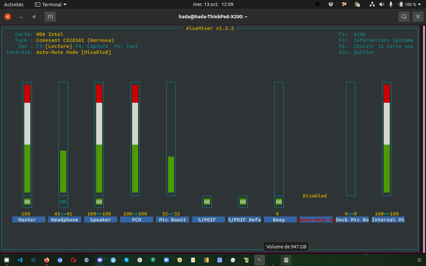The image size is (426, 266).
Task: Click the speaker volume tray icon
Action: (382, 4)
